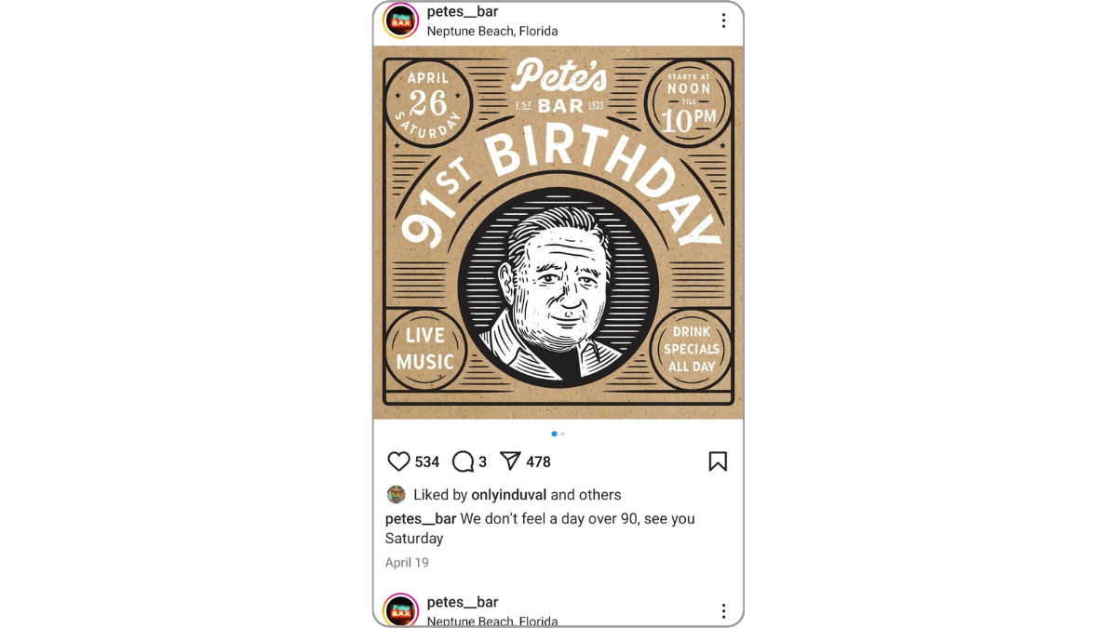View the 478 shares count
Screen dimensions: 1117x628
click(x=539, y=461)
